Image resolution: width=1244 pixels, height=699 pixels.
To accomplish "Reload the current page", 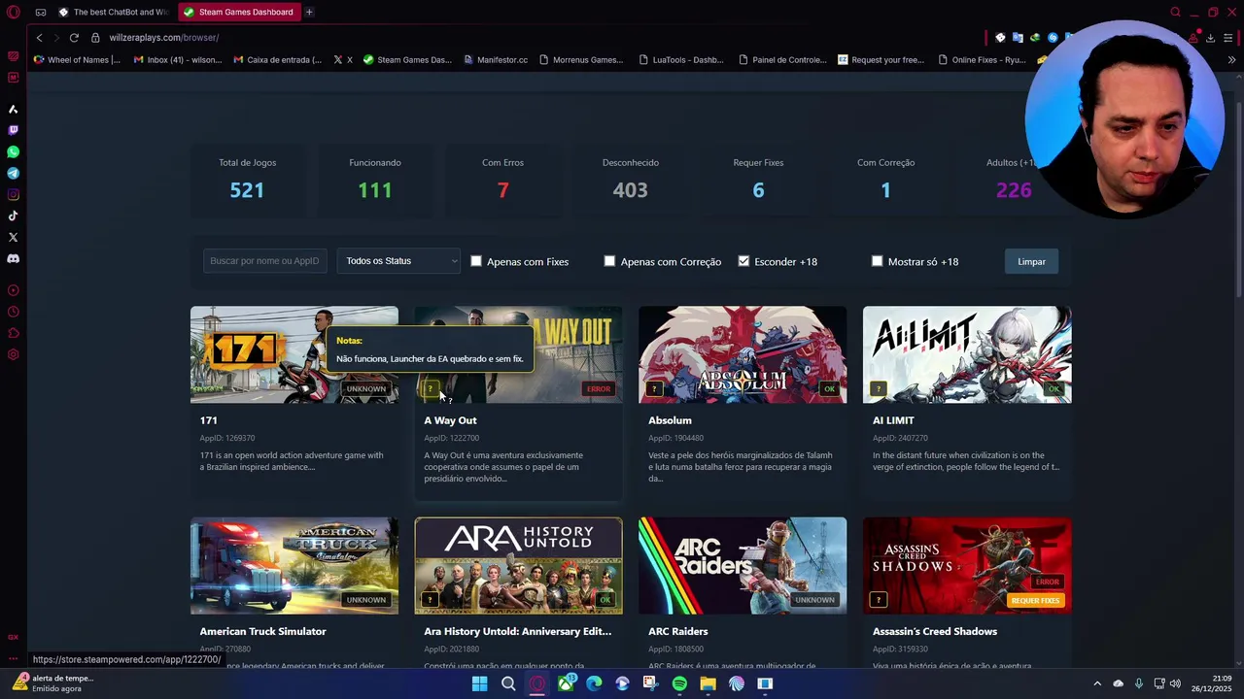I will [x=74, y=37].
